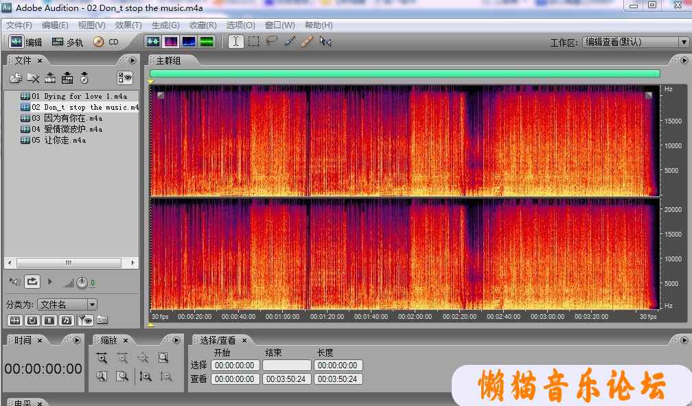This screenshot has height=406, width=692.
Task: Enable spectral pan display
Action: [188, 41]
